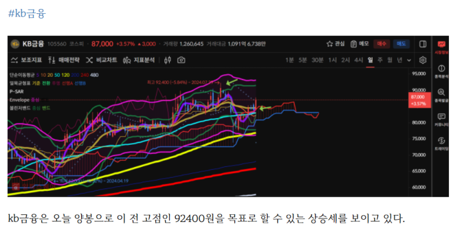The image size is (464, 237).
Task: Click the P-SAR indicator label
Action: pos(17,92)
